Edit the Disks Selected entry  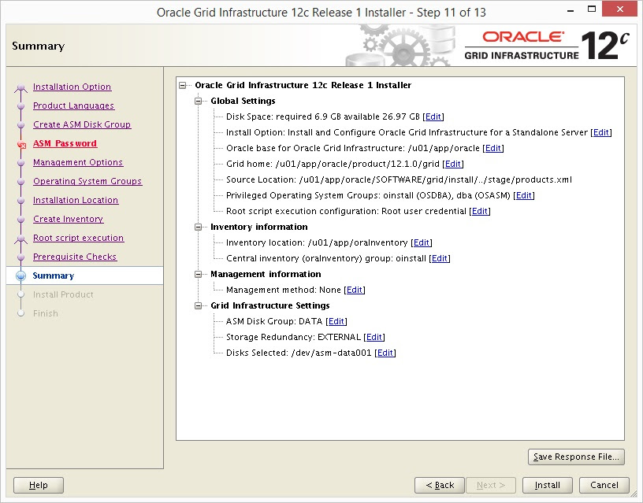[385, 353]
